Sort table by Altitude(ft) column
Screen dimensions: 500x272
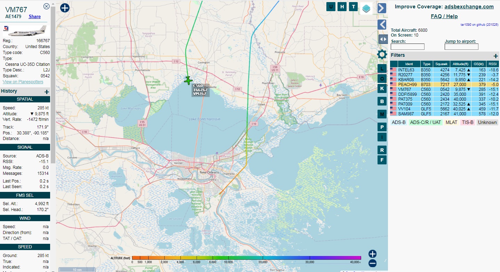[x=460, y=64]
